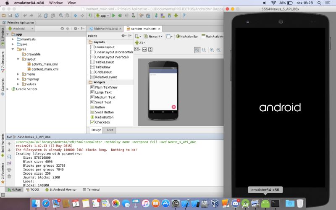This screenshot has width=336, height=210.
Task: Open the 6: Android Monitor tab
Action: (x=61, y=189)
